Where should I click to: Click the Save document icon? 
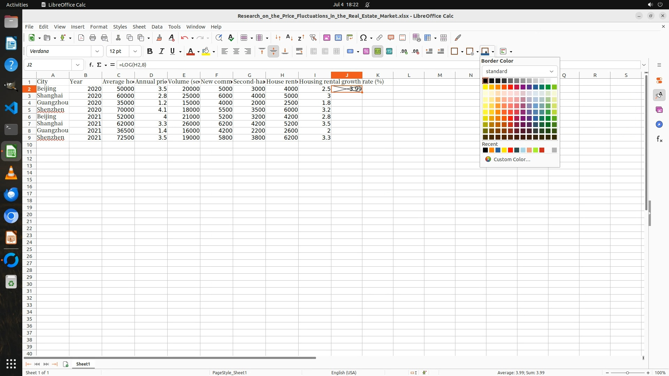coord(63,38)
